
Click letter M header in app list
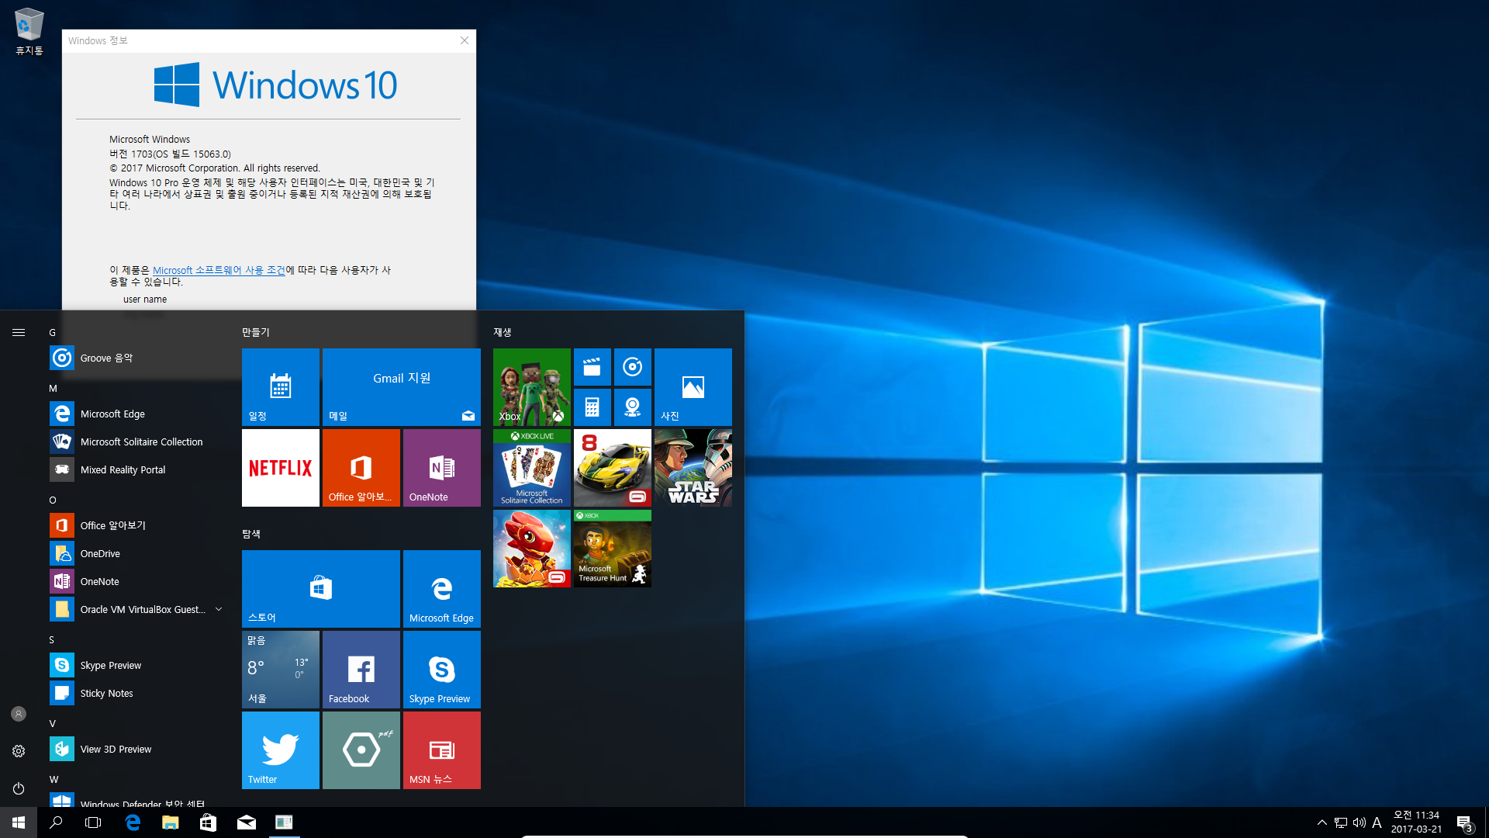[53, 388]
